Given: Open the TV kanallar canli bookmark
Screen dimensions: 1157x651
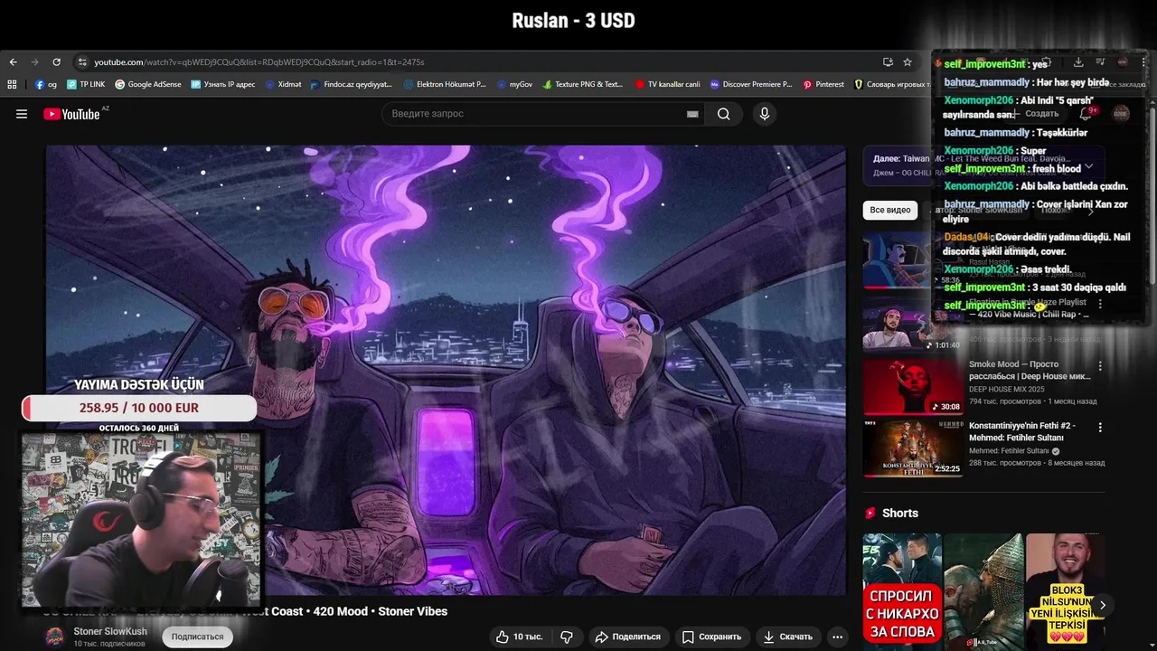Looking at the screenshot, I should click(668, 84).
